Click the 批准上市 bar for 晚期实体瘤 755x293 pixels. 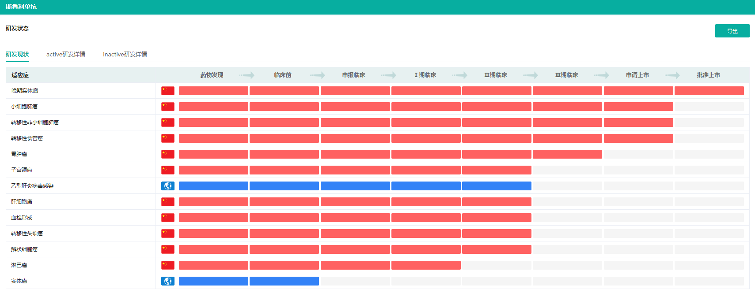pos(709,91)
